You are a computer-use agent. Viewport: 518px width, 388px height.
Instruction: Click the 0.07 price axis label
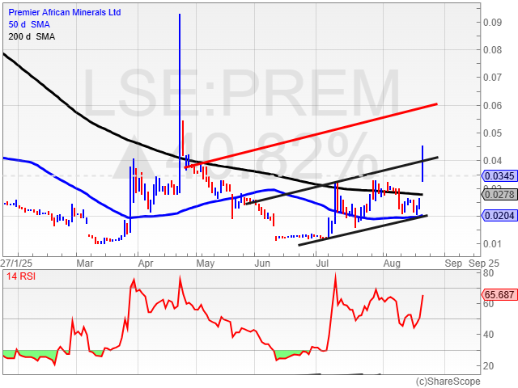coord(492,78)
